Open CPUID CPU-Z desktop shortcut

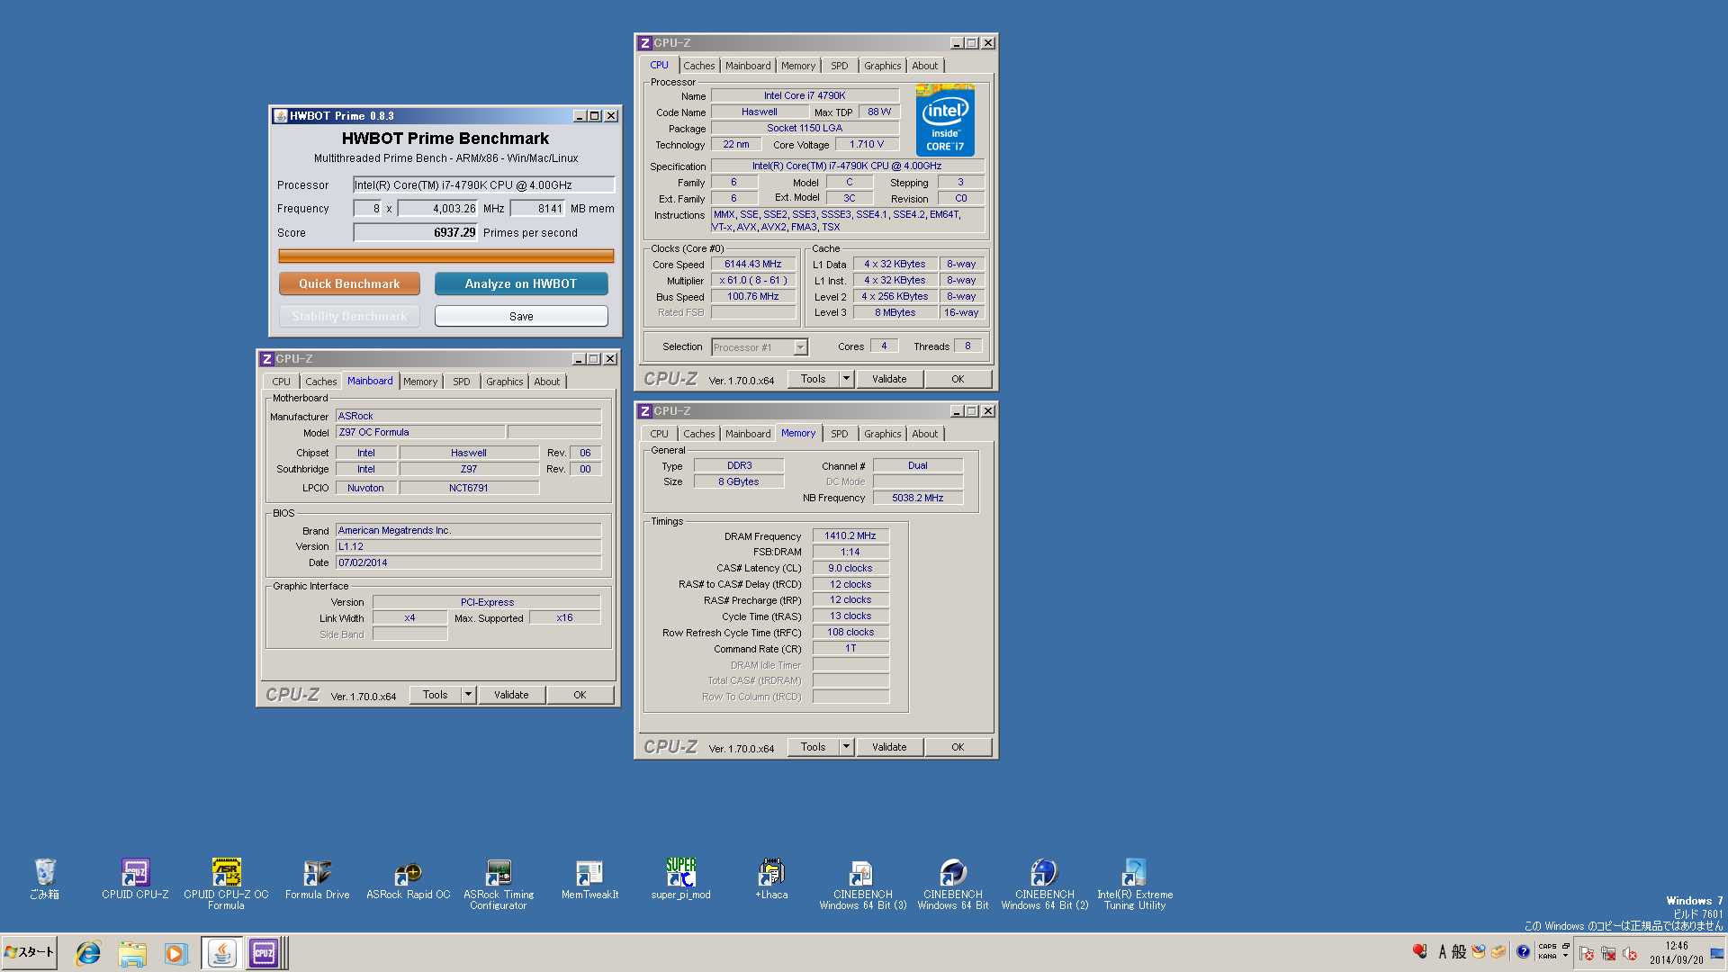135,878
